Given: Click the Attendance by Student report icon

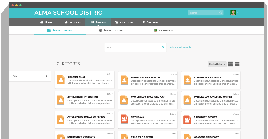Looking at the screenshot, I should click(61, 100).
